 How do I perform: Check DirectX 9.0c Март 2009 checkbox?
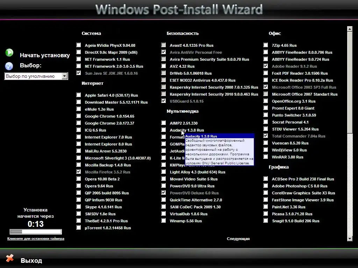pyautogui.click(x=79, y=52)
